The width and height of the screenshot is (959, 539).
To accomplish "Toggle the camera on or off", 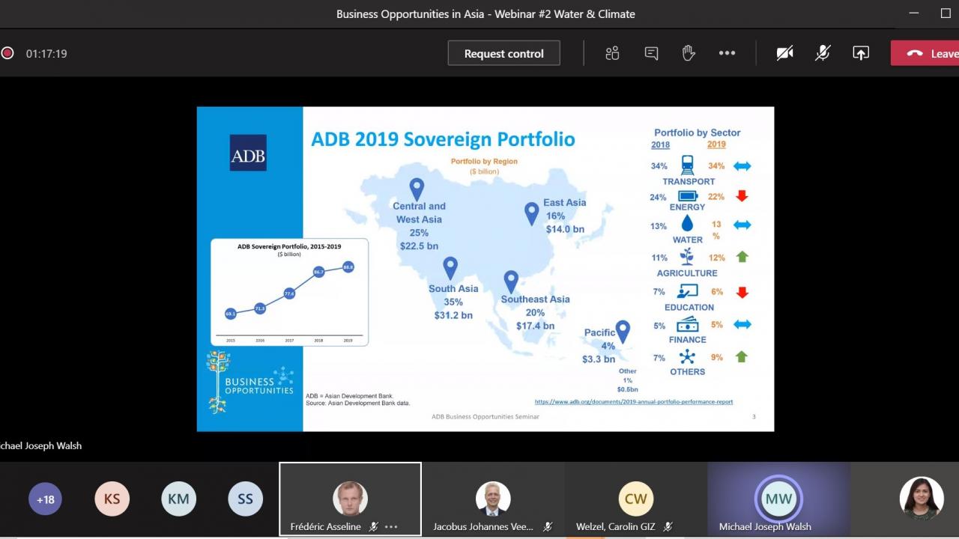I will tap(784, 53).
